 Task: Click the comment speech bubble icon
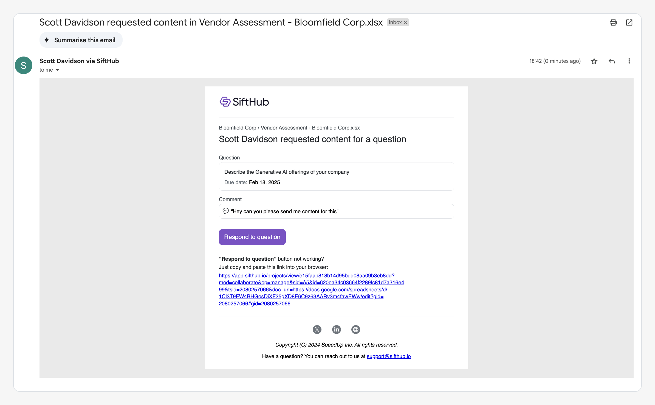pyautogui.click(x=226, y=211)
